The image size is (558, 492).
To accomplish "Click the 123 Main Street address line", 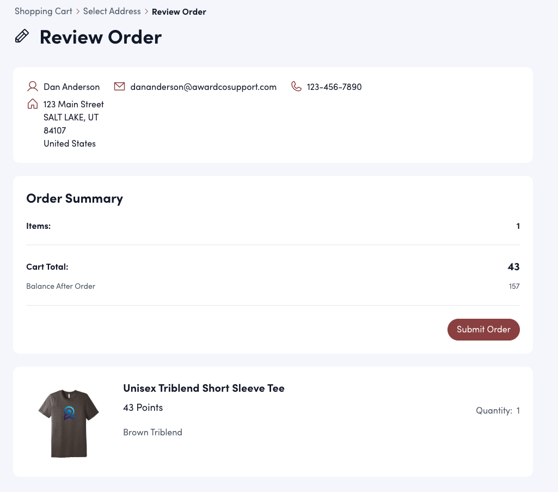I will [73, 104].
